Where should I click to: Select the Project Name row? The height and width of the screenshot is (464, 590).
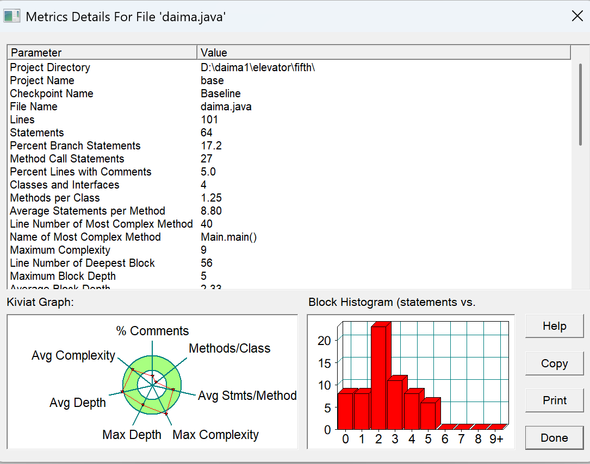pyautogui.click(x=289, y=80)
